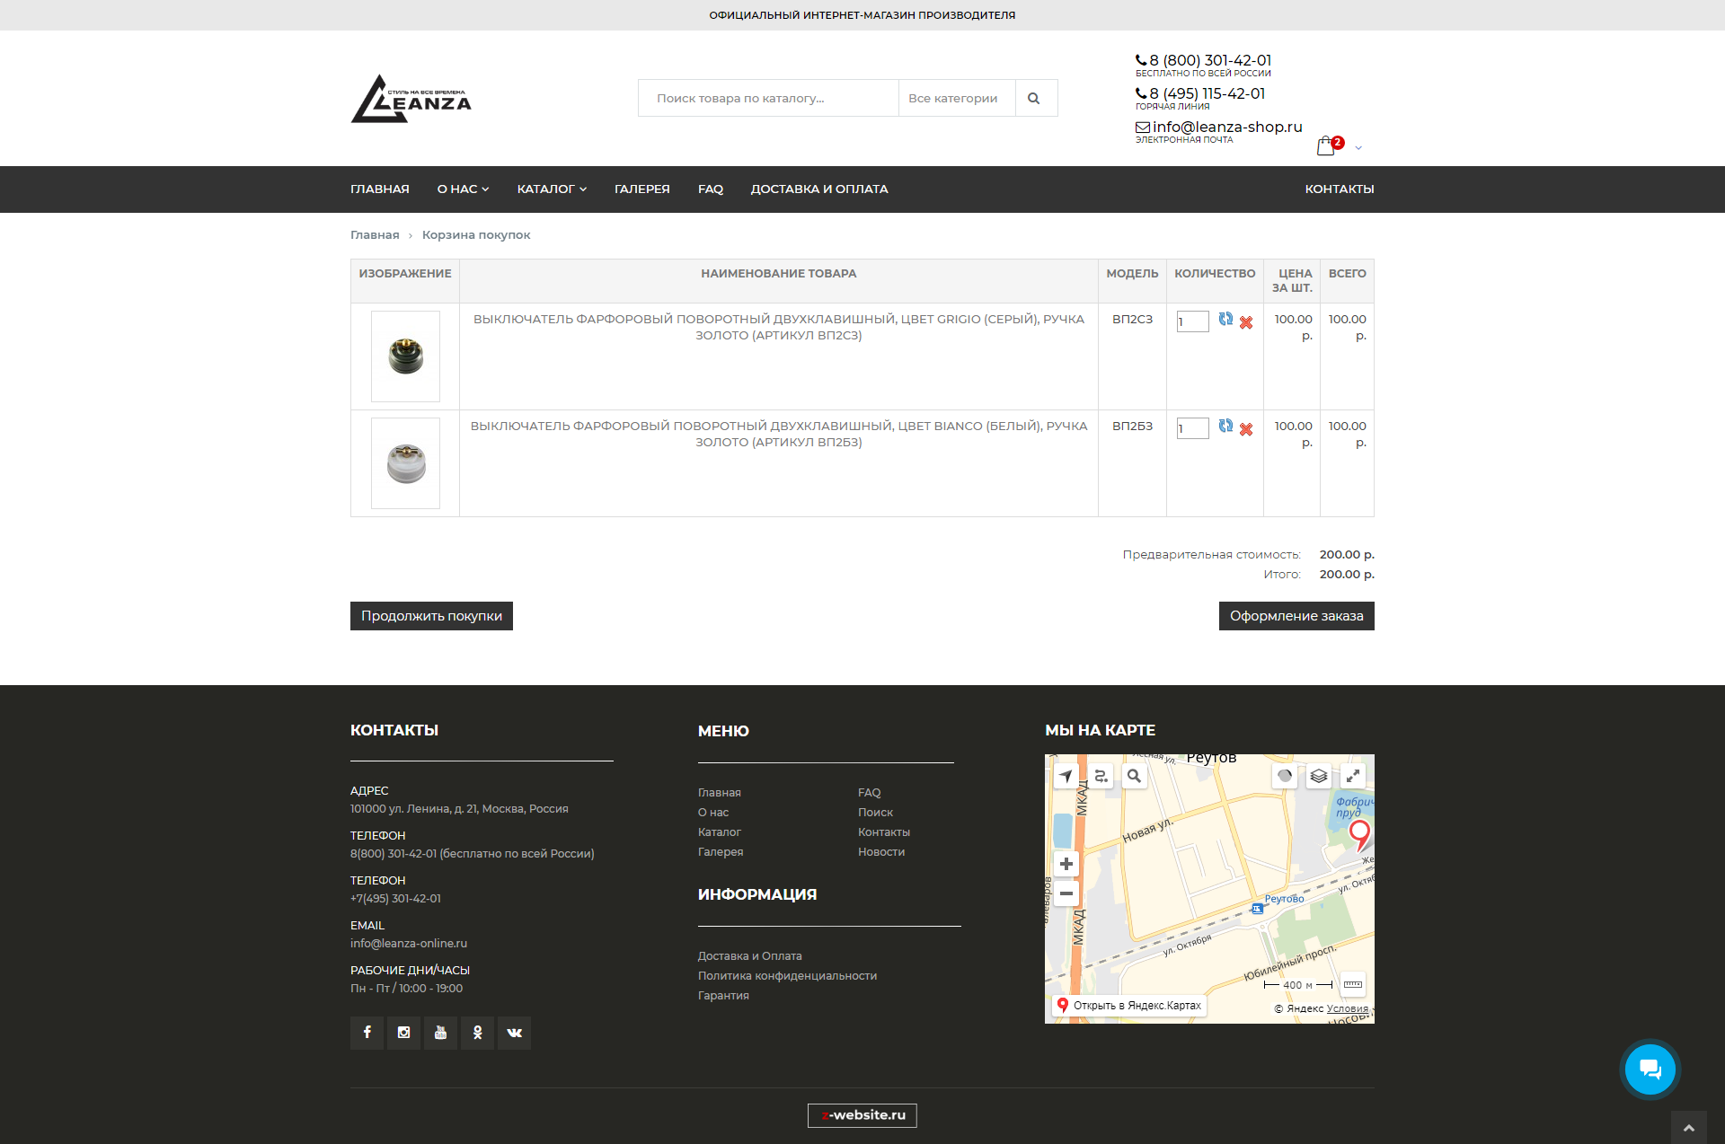
Task: Click the map geolocation icon
Action: tap(1066, 776)
